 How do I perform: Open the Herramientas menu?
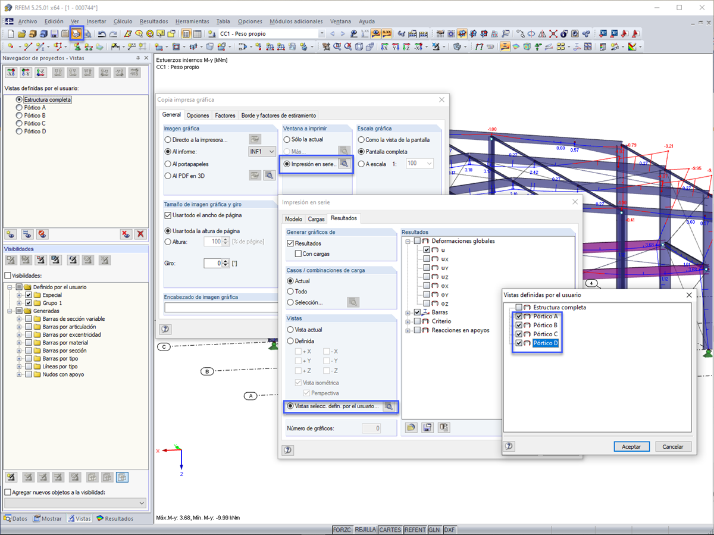(193, 21)
